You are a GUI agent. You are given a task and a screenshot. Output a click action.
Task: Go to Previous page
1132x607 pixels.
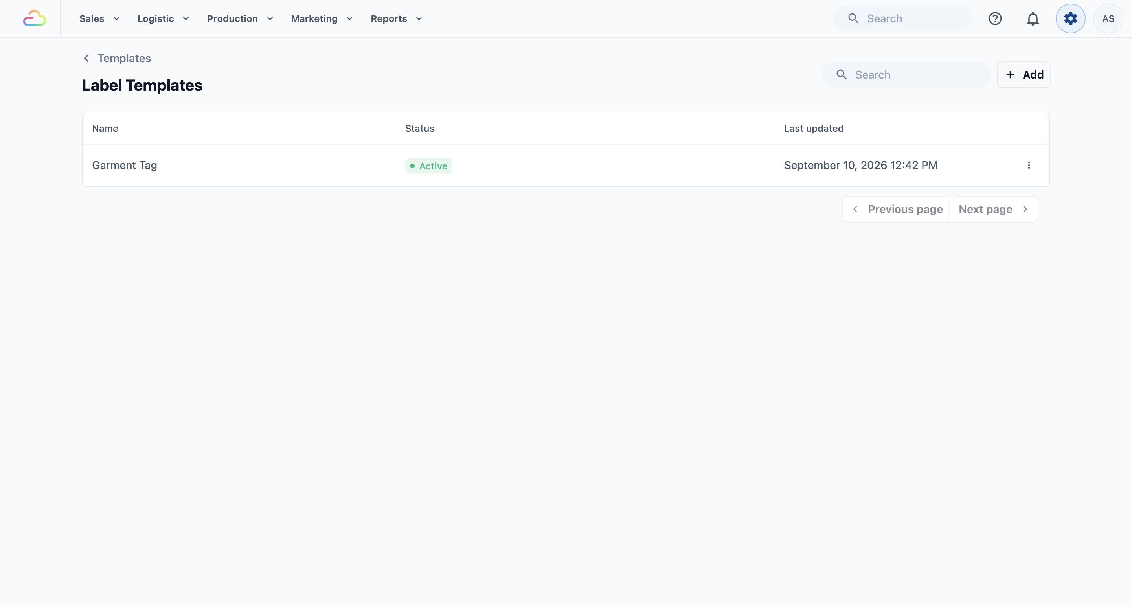(x=896, y=209)
